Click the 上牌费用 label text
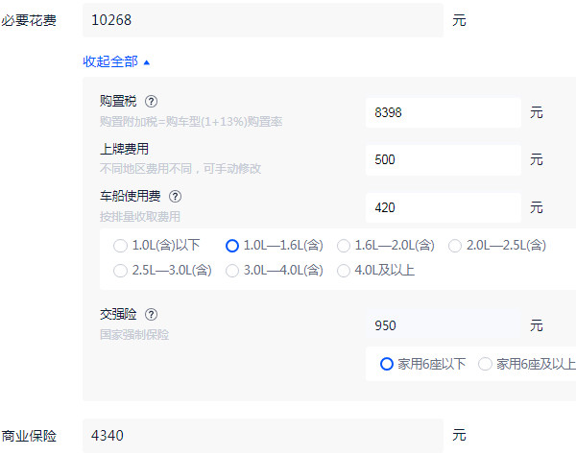The image size is (576, 455). click(124, 149)
